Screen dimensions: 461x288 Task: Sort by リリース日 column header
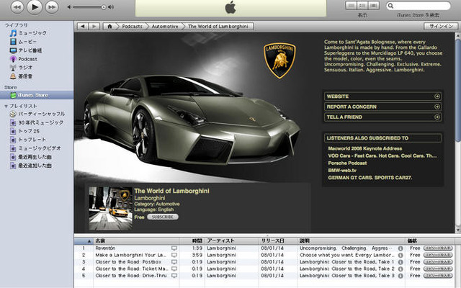278,241
